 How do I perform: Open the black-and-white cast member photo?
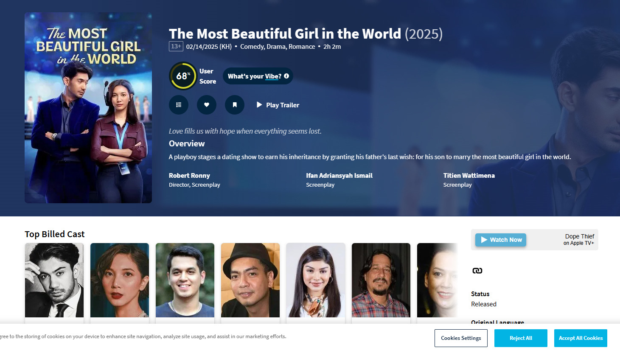[x=54, y=280]
